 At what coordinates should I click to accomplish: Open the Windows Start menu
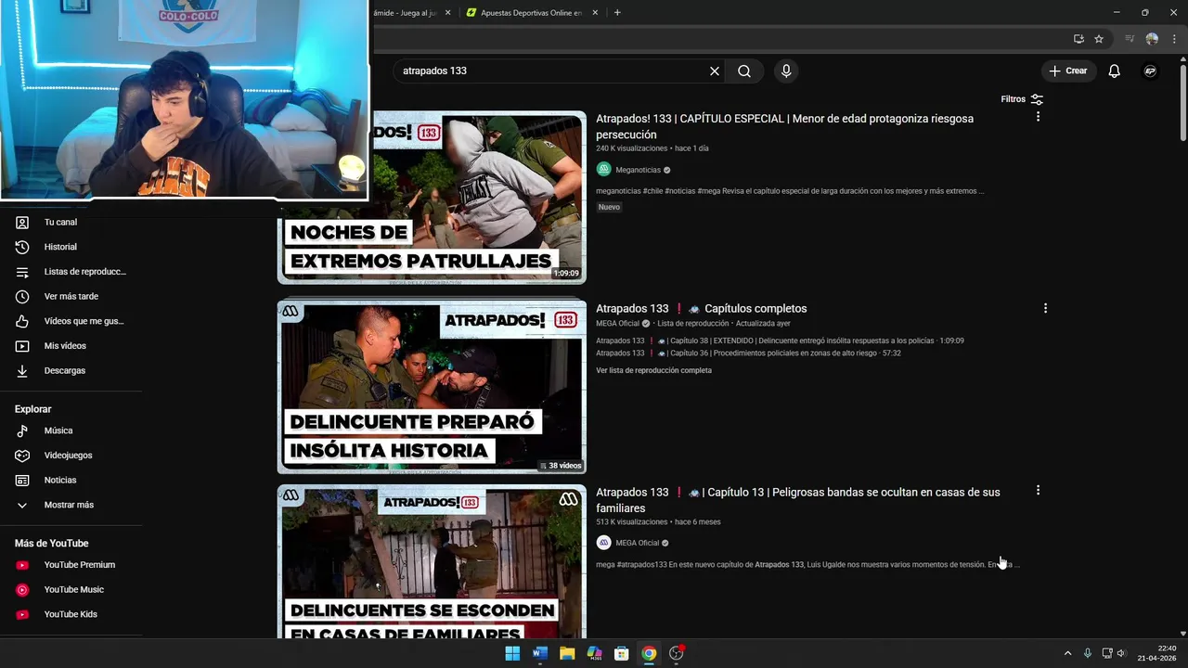point(512,653)
